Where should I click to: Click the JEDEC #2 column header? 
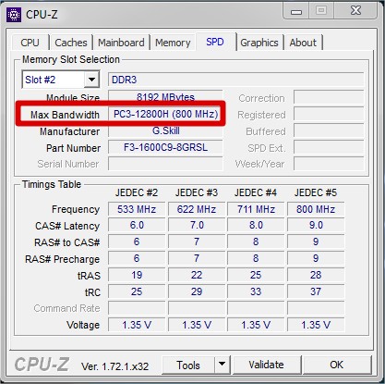(137, 192)
